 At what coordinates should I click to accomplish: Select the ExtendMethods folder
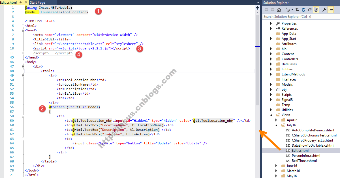point(293,74)
